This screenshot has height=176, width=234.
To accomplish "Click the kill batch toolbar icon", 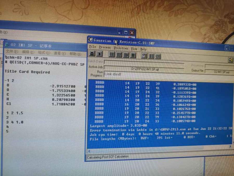I will [158, 56].
